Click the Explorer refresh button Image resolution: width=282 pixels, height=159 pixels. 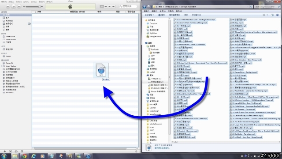click(251, 7)
